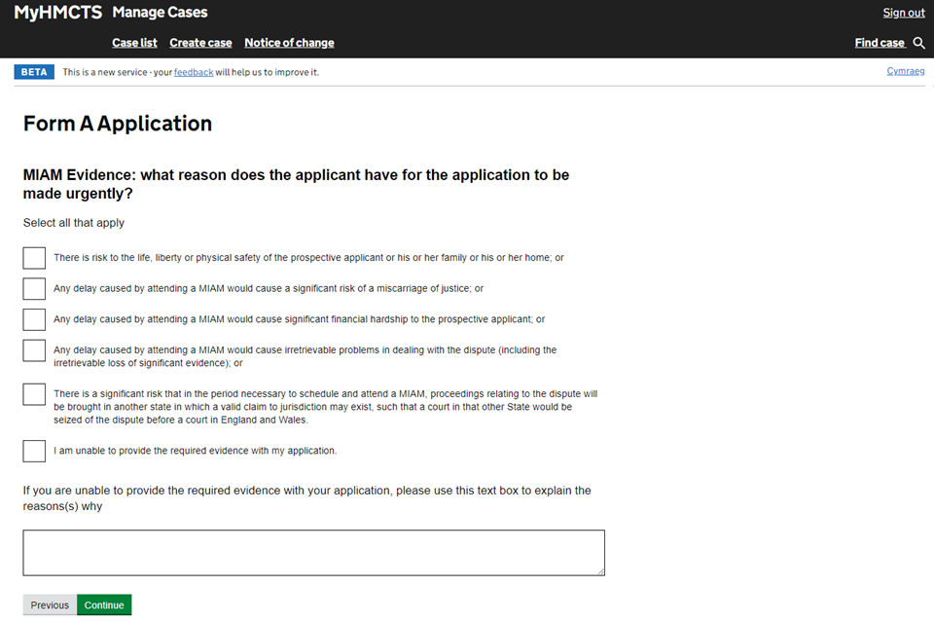Click the Find case link
The width and height of the screenshot is (934, 623).
879,43
